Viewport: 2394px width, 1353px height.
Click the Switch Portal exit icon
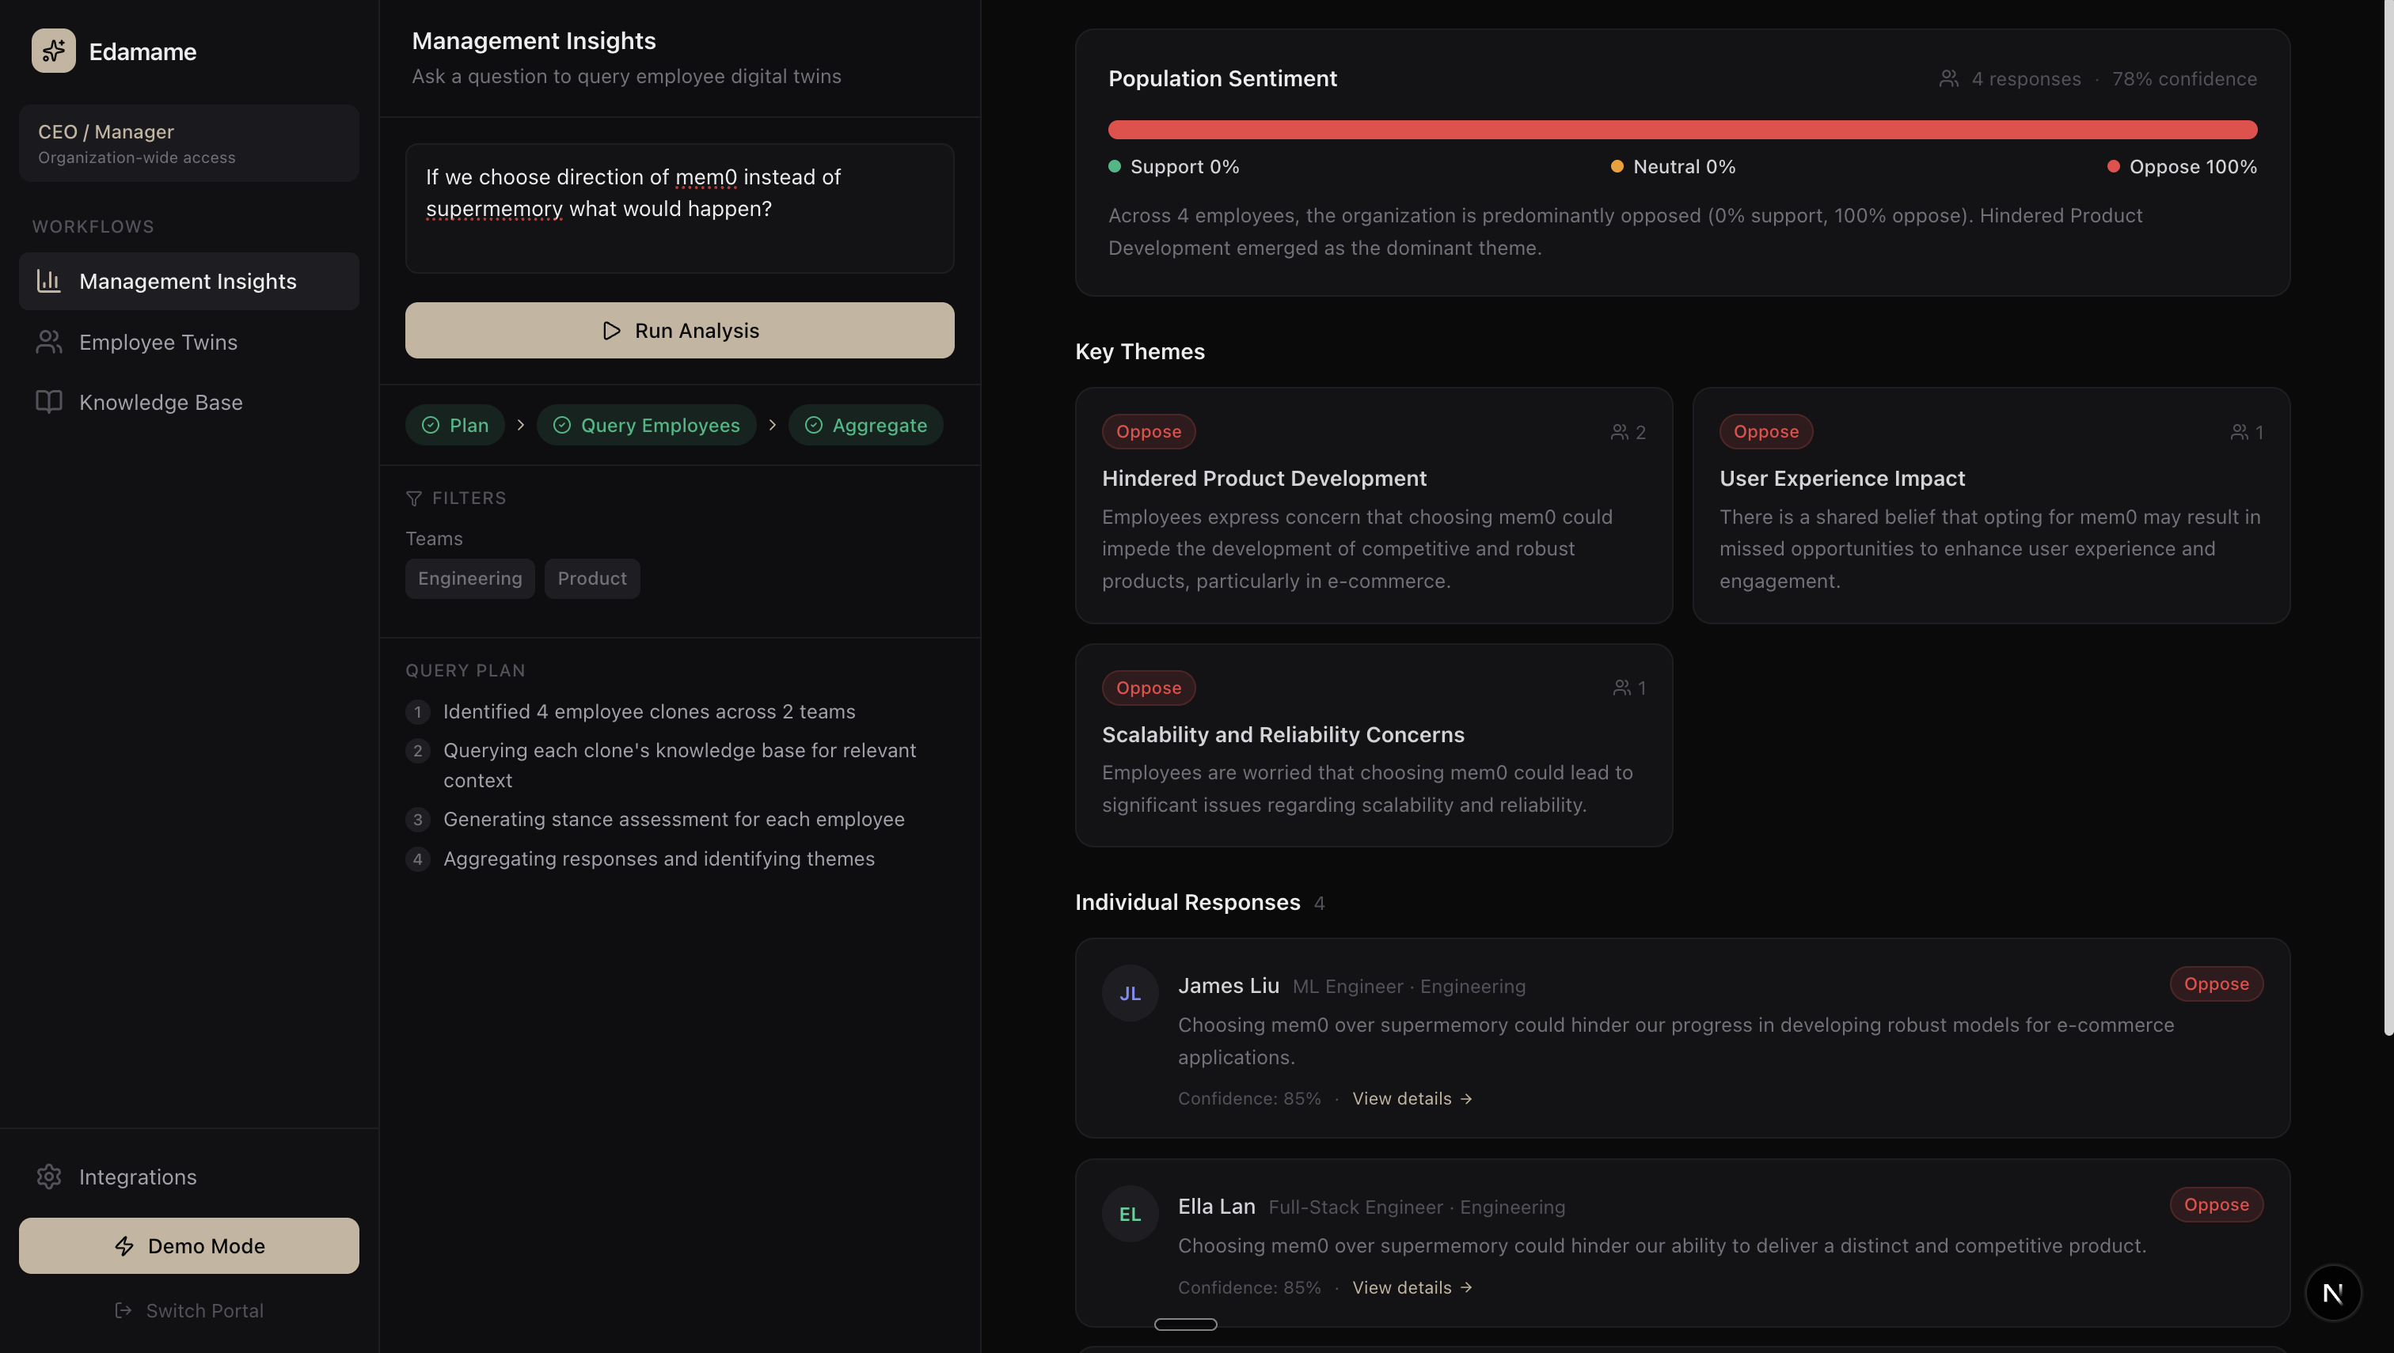click(123, 1310)
